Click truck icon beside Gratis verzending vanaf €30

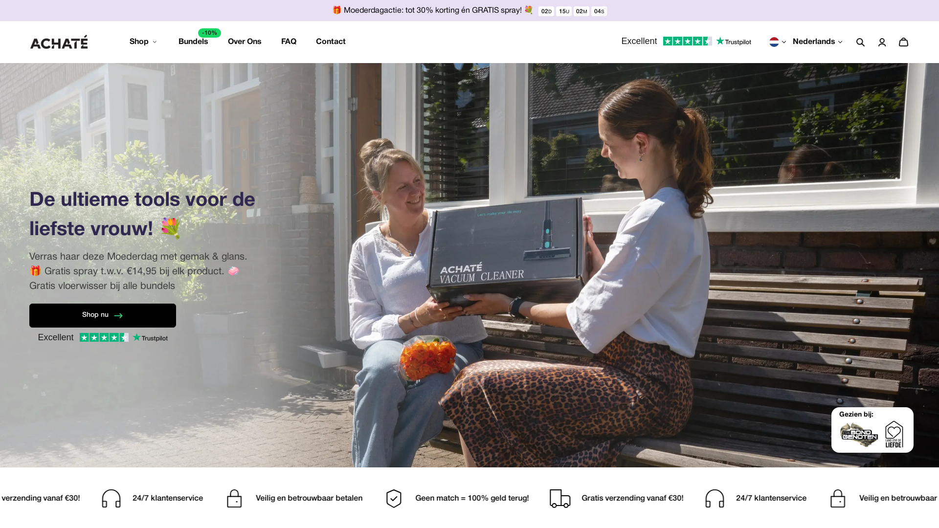pos(560,499)
